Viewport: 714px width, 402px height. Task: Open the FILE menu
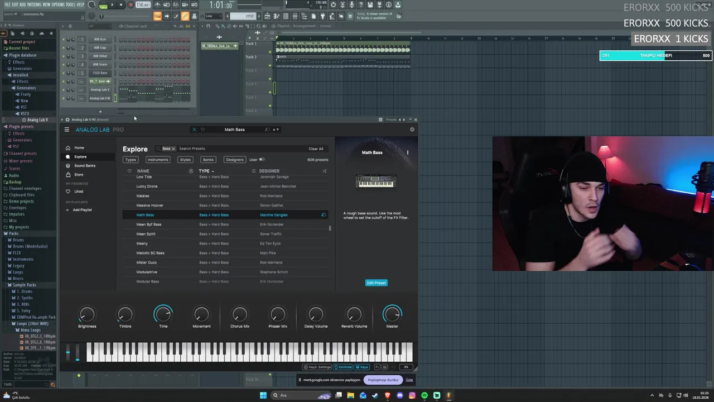(7, 4)
